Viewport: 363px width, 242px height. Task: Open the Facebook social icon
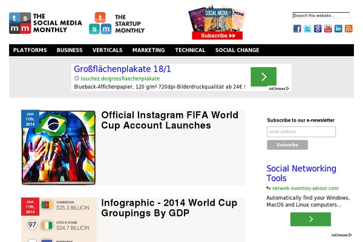click(297, 28)
